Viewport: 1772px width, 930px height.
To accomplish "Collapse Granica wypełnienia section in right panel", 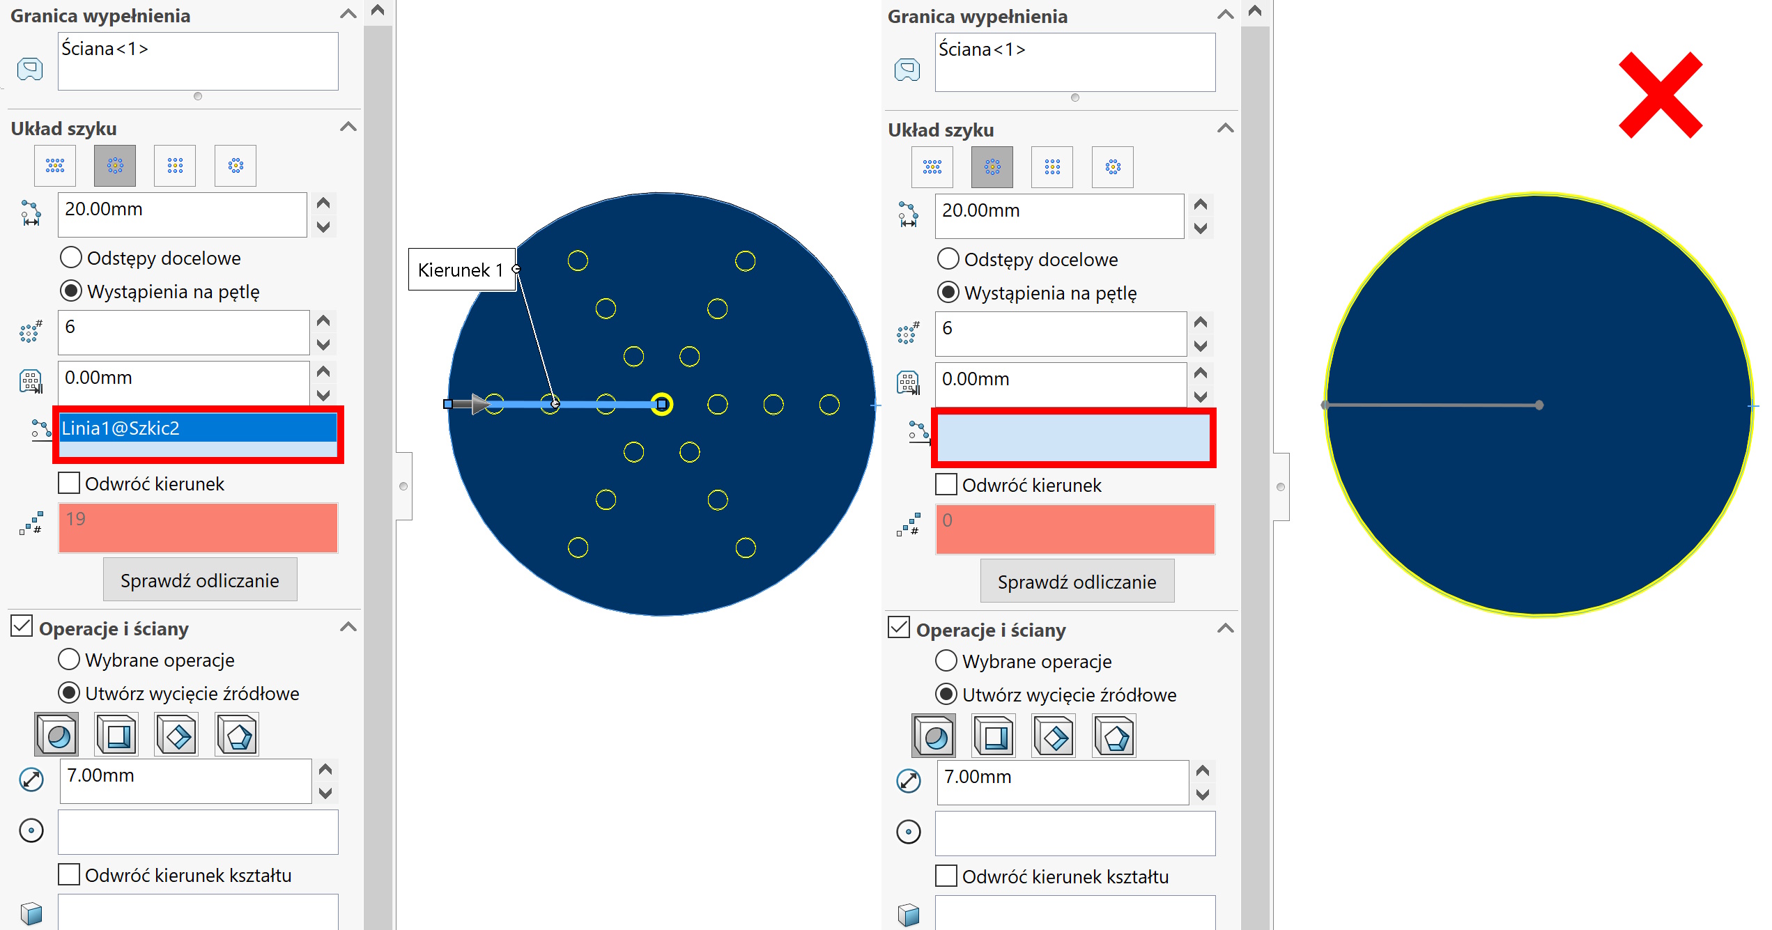I will 1226,15.
